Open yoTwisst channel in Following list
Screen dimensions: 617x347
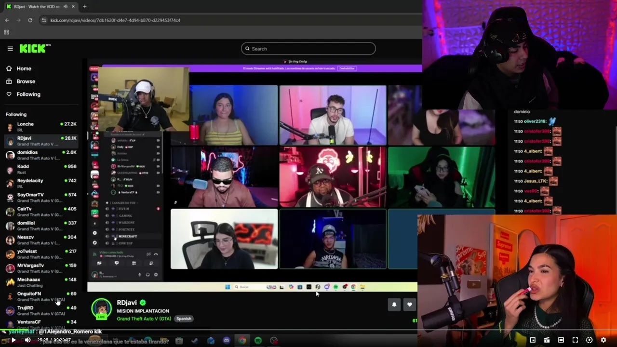pyautogui.click(x=41, y=254)
